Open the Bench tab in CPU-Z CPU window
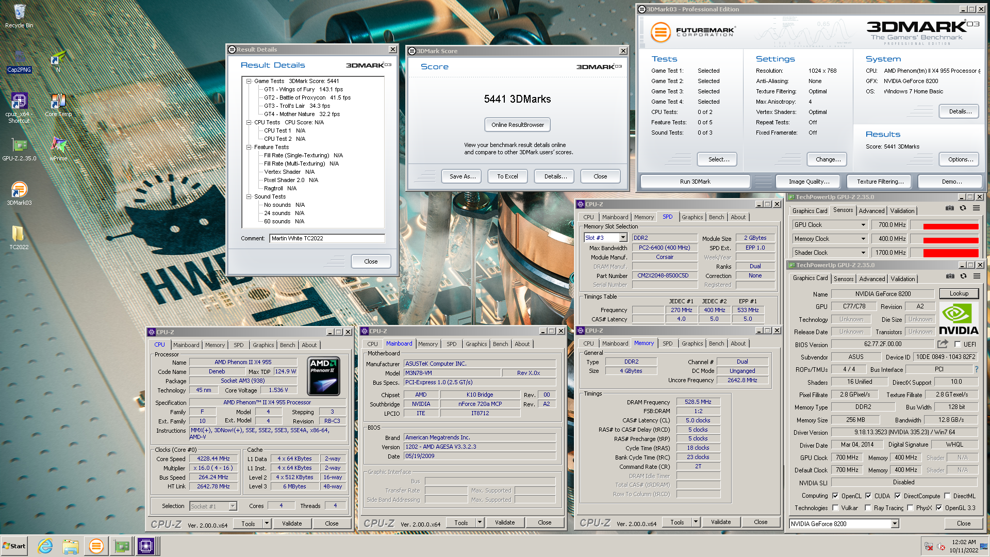Image resolution: width=990 pixels, height=557 pixels. point(288,345)
